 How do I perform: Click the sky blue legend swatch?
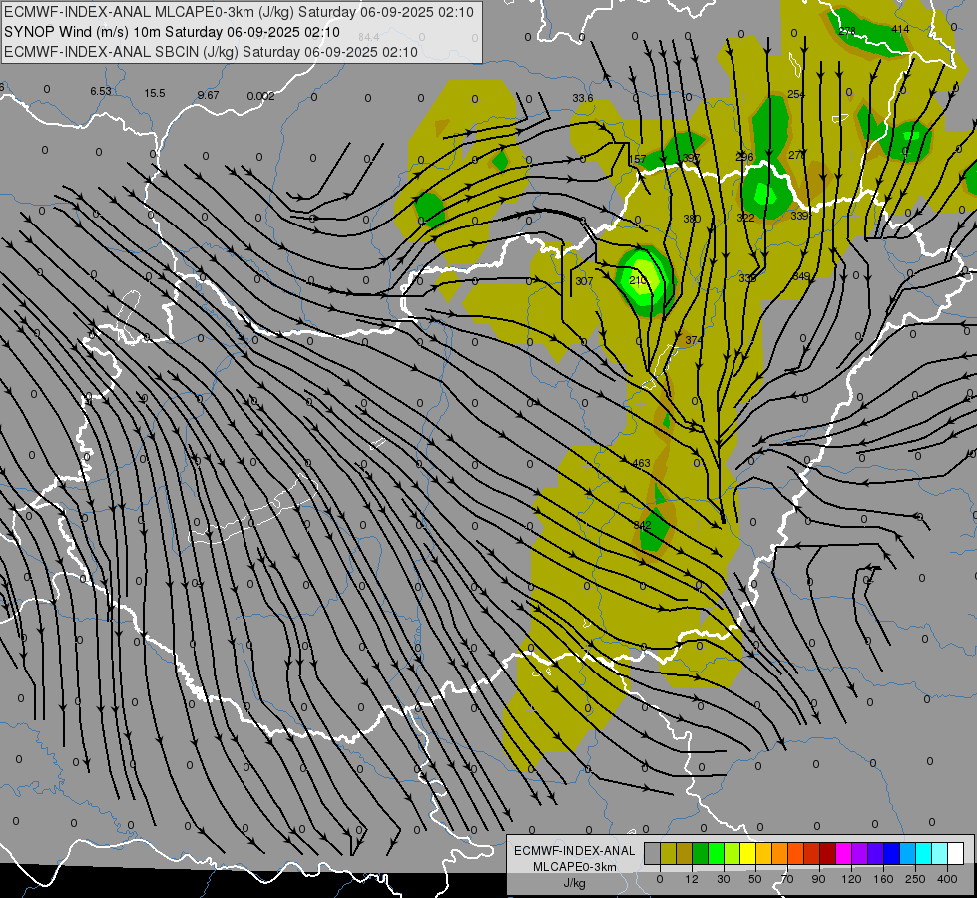[908, 853]
